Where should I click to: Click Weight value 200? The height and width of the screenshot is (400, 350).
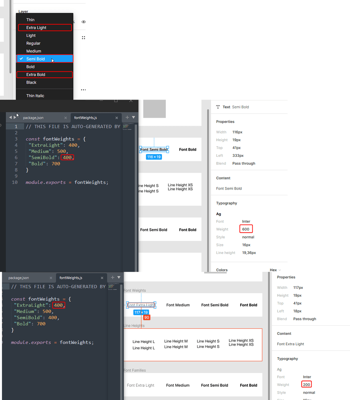[306, 384]
